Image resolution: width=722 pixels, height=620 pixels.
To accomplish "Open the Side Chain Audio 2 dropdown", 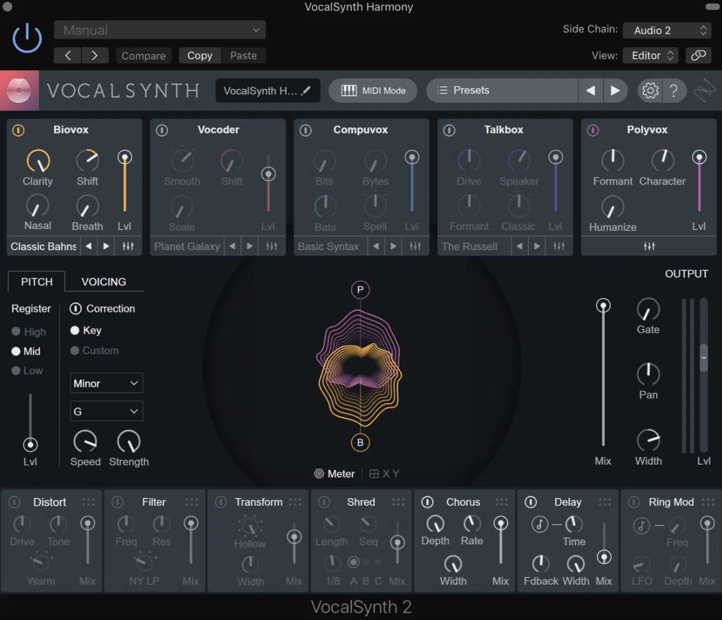I will (x=667, y=30).
